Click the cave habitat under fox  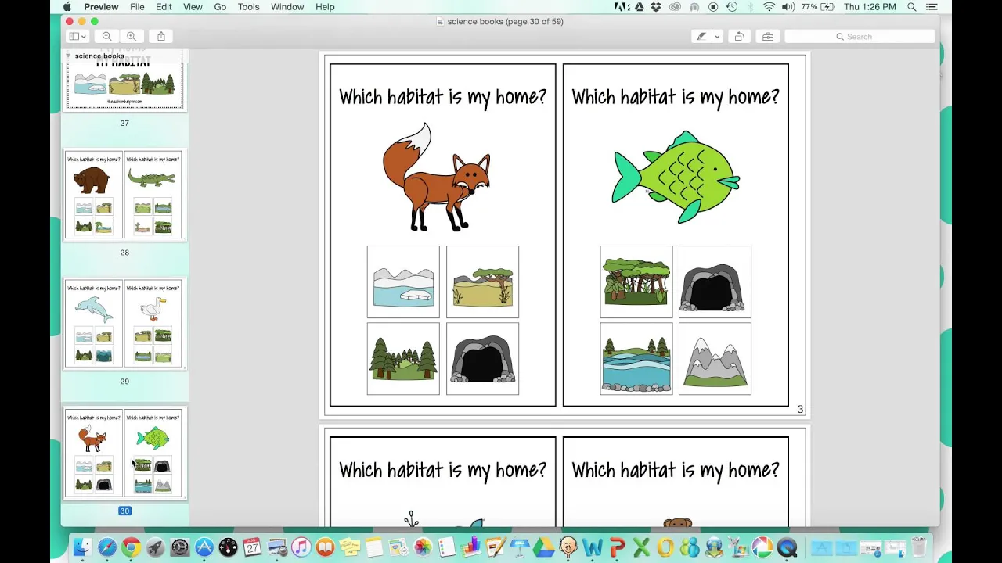click(x=482, y=359)
